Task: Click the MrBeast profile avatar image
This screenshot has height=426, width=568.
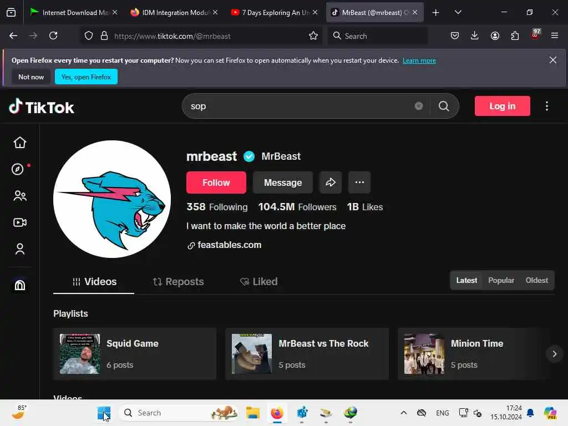Action: pos(112,199)
